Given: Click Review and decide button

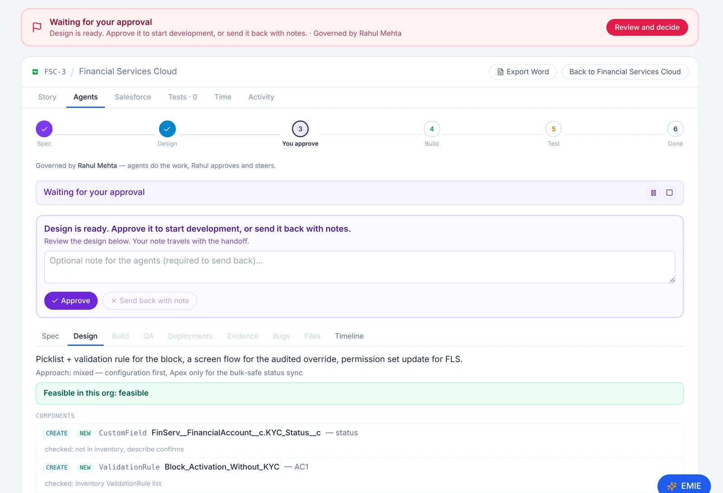Looking at the screenshot, I should 647,28.
